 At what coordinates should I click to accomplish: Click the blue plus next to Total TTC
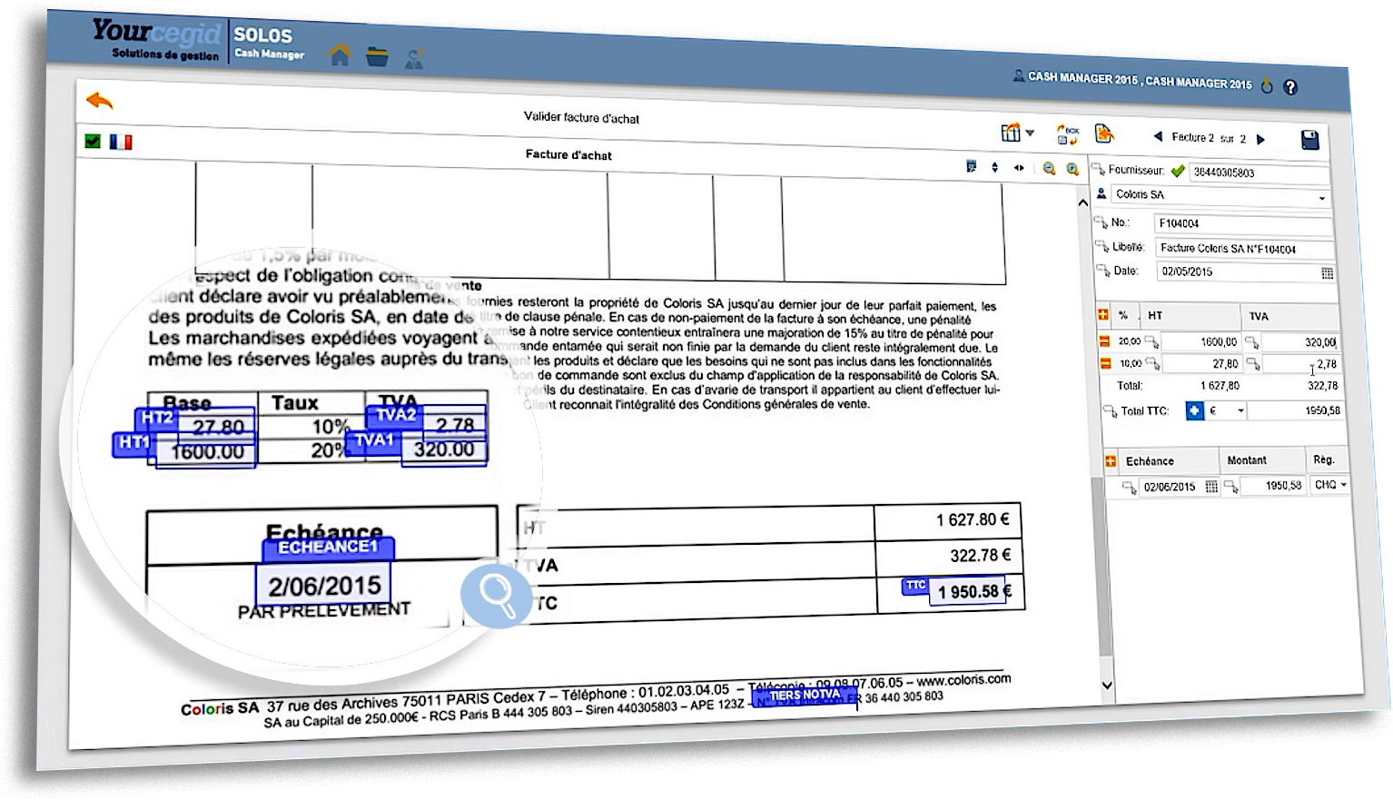tap(1194, 410)
